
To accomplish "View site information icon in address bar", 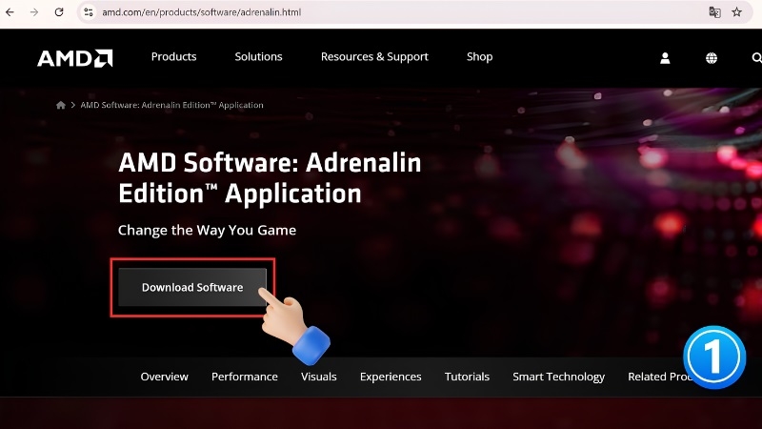I will (89, 12).
